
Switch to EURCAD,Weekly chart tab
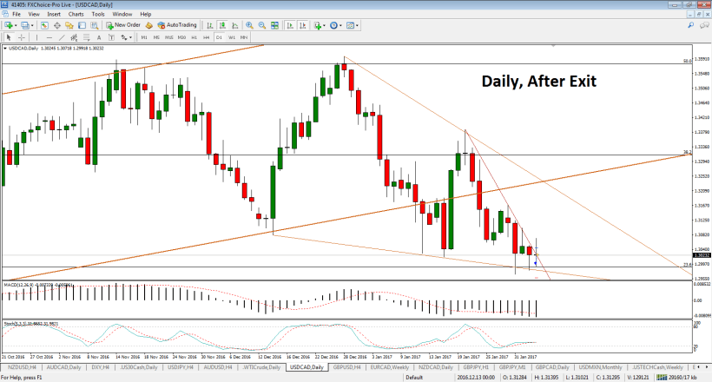390,367
